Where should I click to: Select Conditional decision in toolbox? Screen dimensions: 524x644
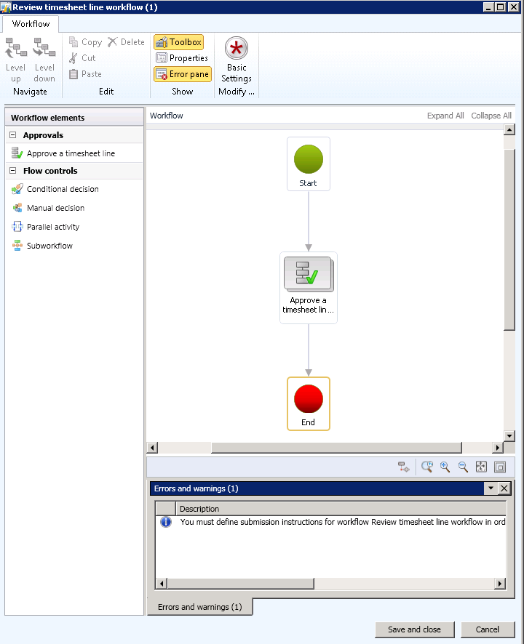63,189
